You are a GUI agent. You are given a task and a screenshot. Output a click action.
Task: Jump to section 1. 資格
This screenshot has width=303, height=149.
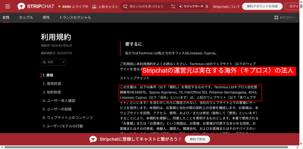click(48, 75)
